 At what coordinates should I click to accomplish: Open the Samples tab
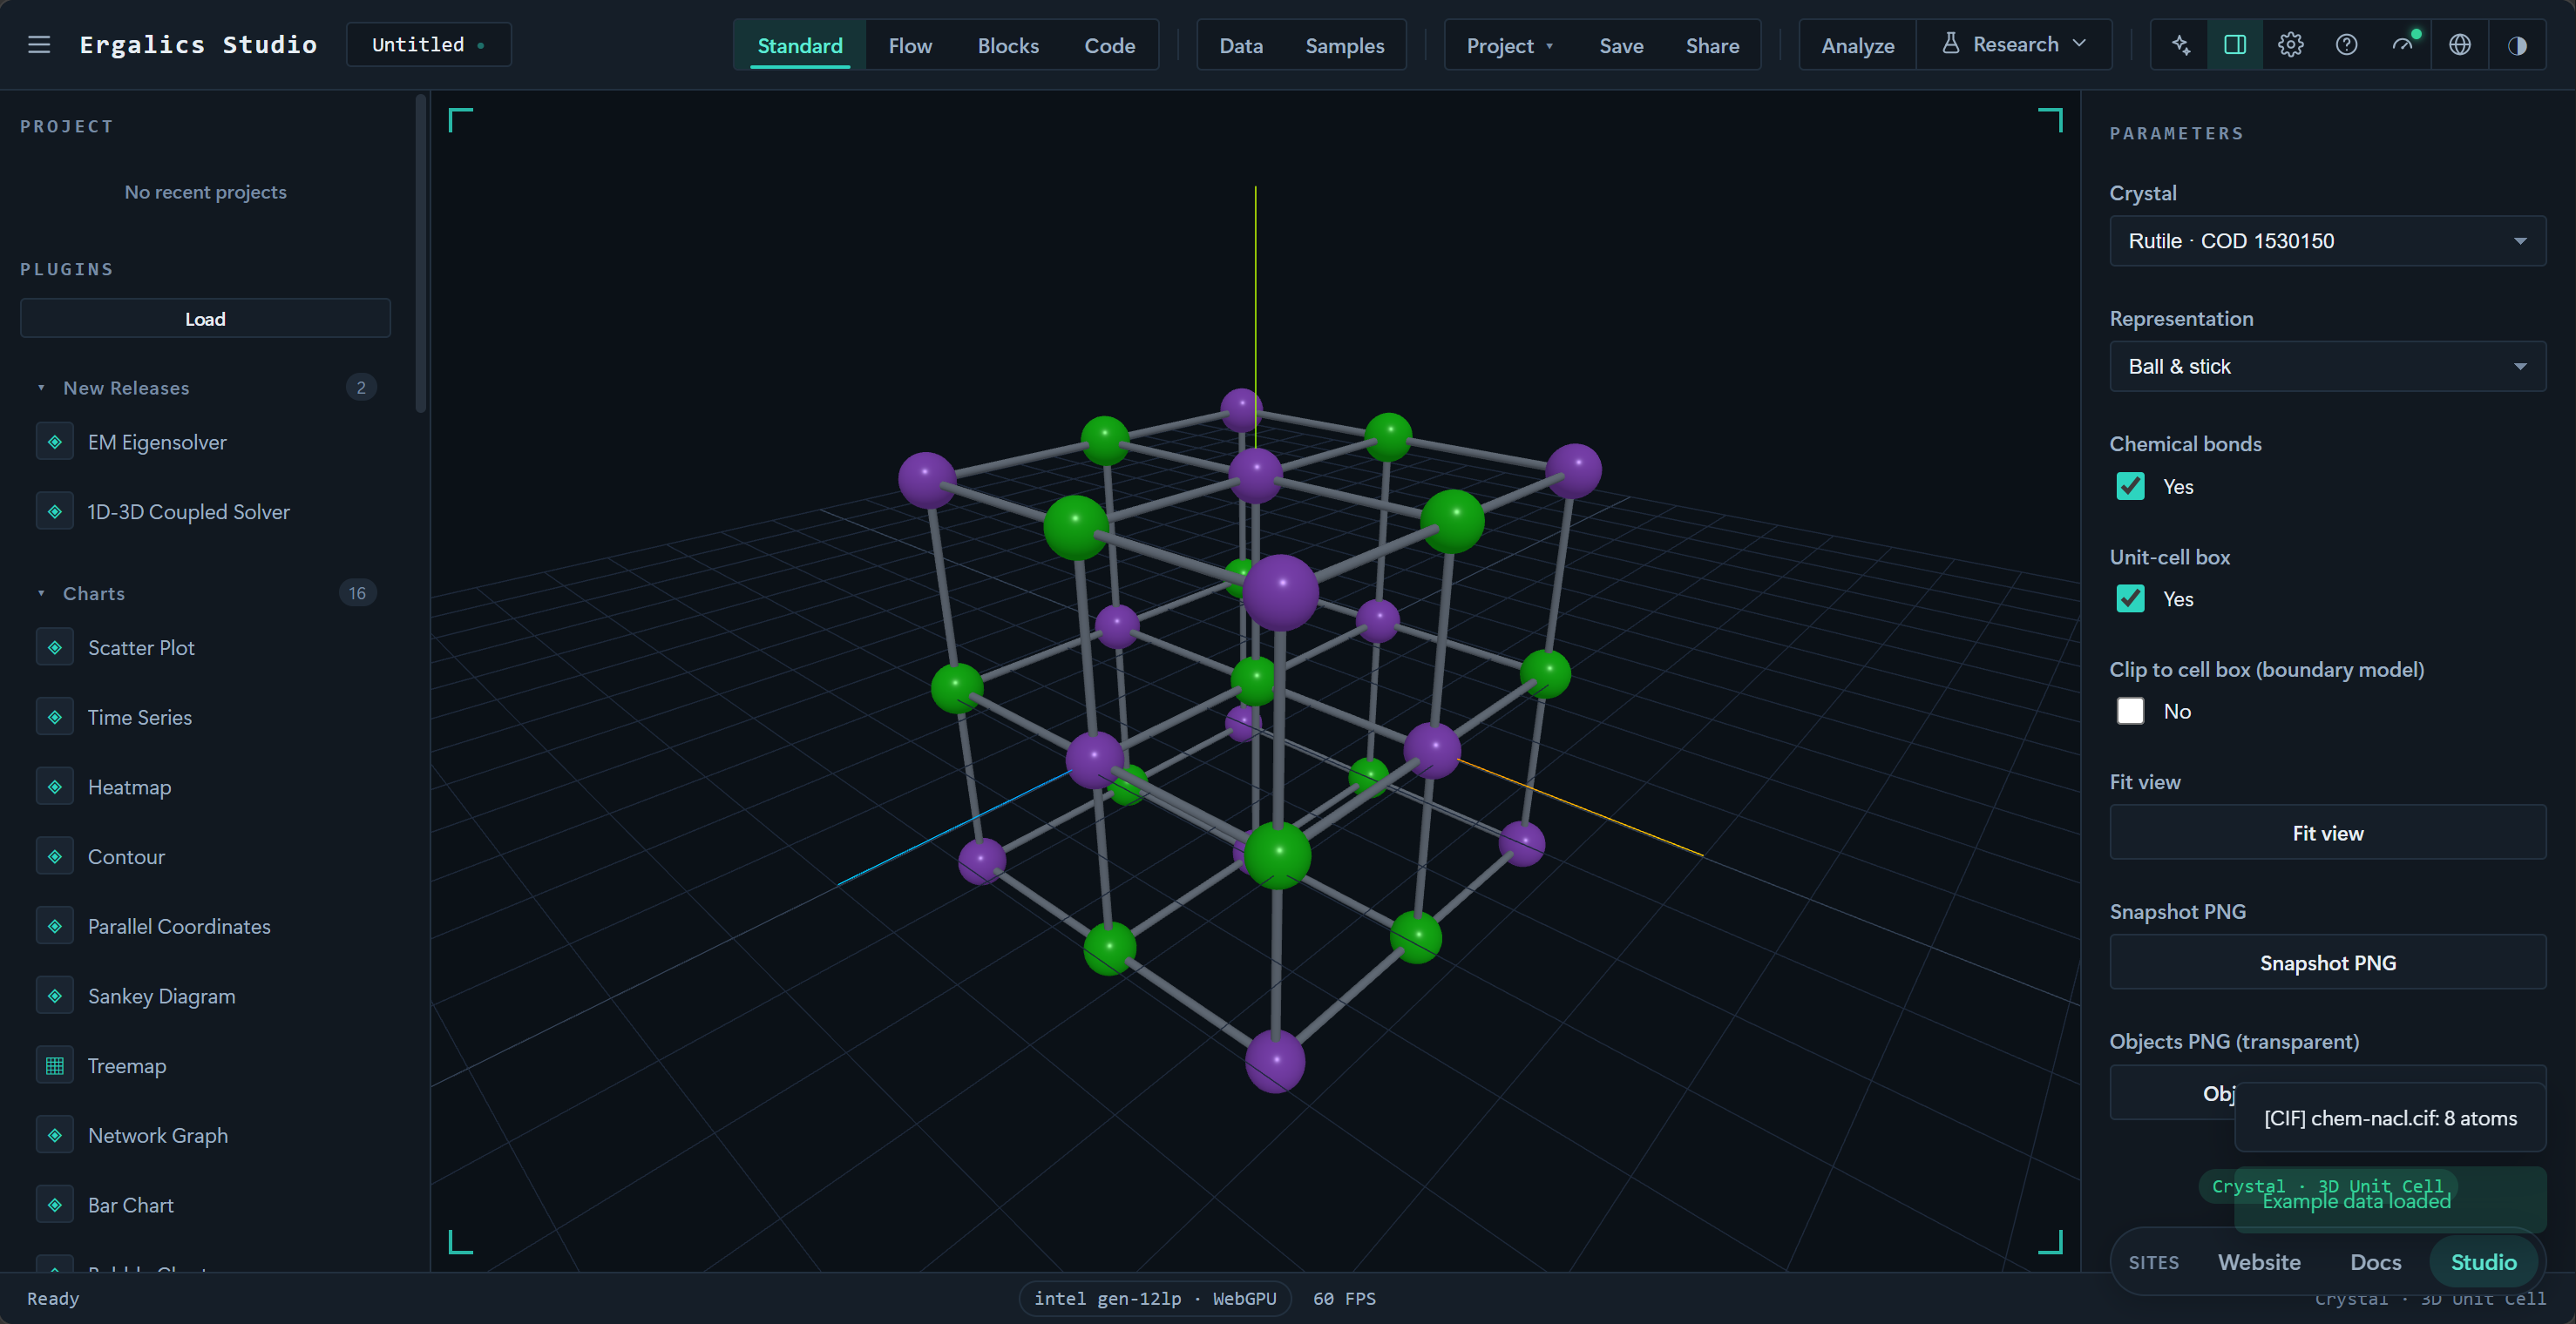(1345, 46)
